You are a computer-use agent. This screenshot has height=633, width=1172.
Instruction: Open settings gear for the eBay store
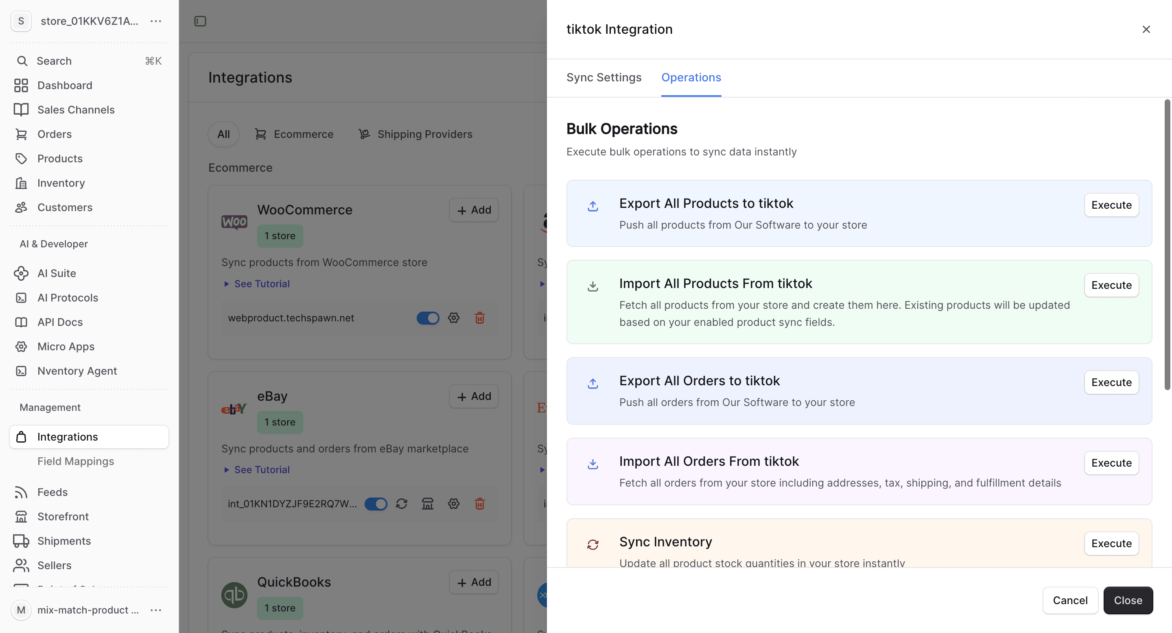pyautogui.click(x=454, y=504)
